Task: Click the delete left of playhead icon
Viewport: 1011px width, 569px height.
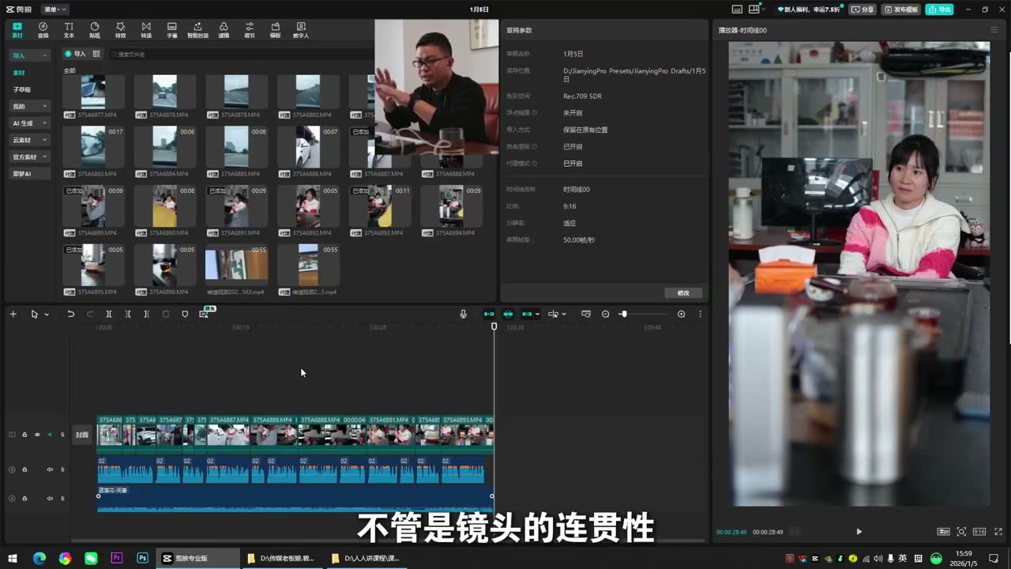Action: [x=128, y=314]
